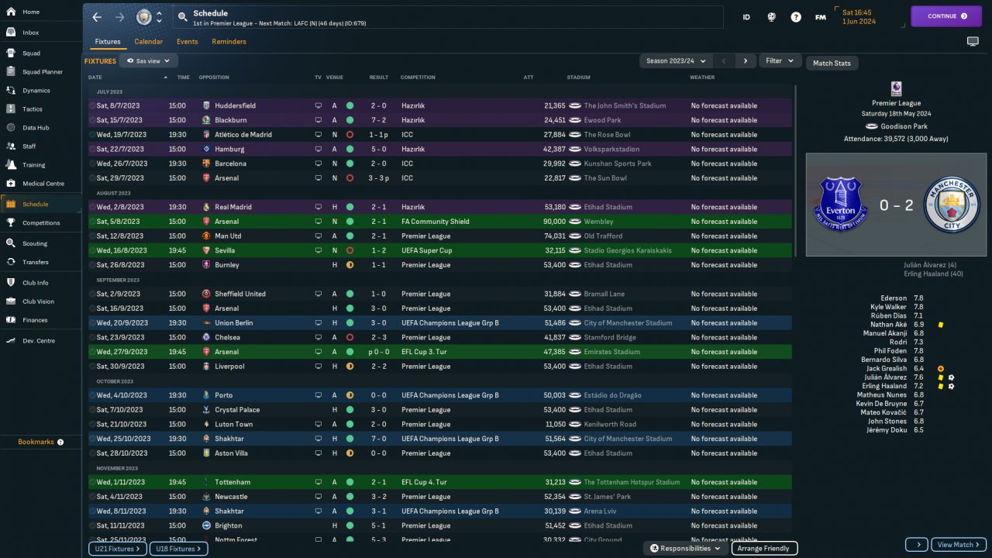This screenshot has width=992, height=558.
Task: Click the FM menu icon
Action: tap(820, 17)
